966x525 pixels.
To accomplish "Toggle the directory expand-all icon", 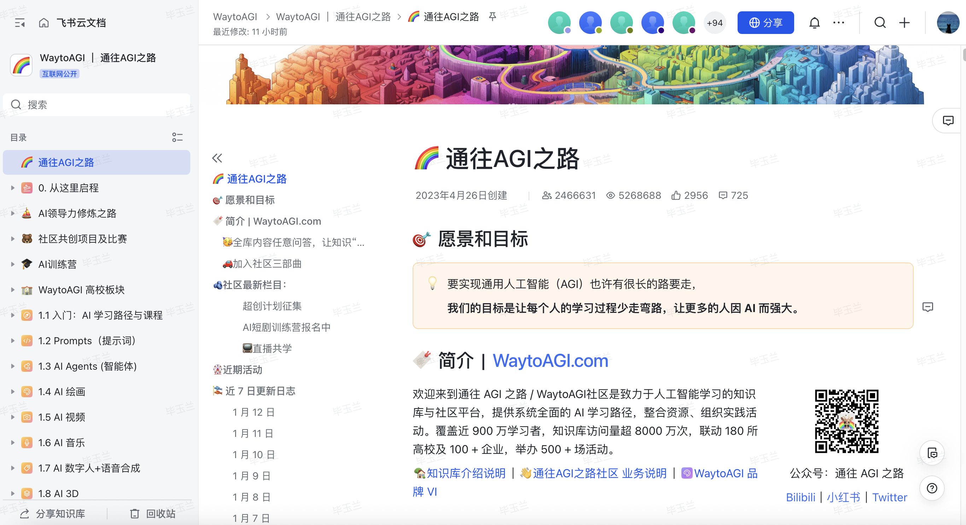I will 177,137.
